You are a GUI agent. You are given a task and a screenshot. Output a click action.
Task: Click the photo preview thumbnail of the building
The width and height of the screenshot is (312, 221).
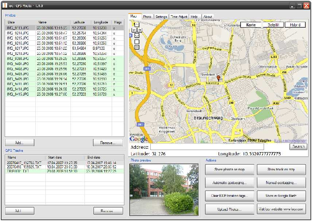coord(163,189)
